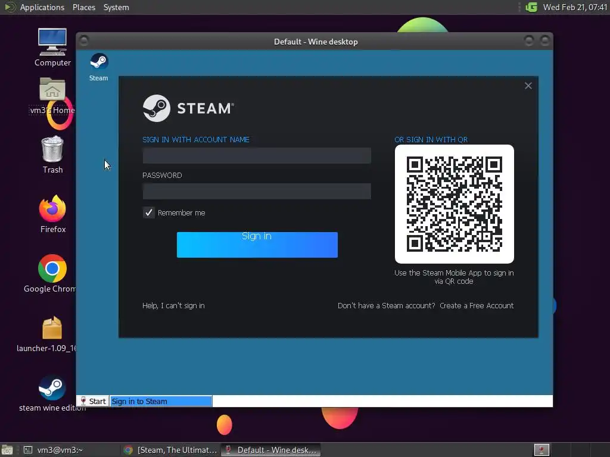Click the QR code image

click(455, 204)
